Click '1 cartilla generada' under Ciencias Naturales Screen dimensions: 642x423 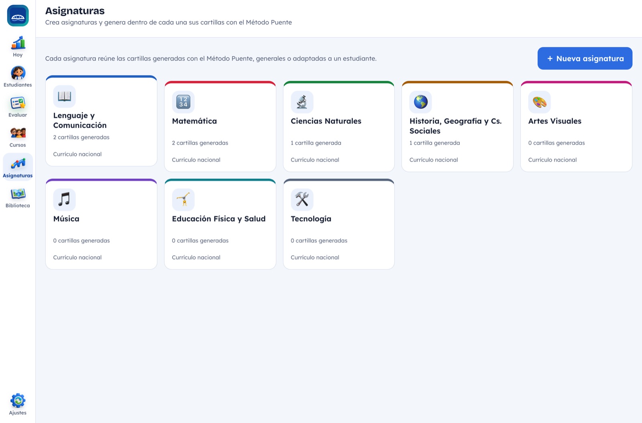tap(316, 143)
